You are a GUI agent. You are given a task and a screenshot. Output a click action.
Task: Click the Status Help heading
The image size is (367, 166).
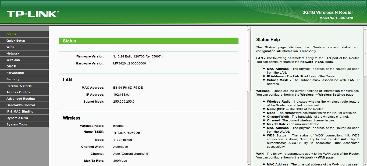point(268,39)
